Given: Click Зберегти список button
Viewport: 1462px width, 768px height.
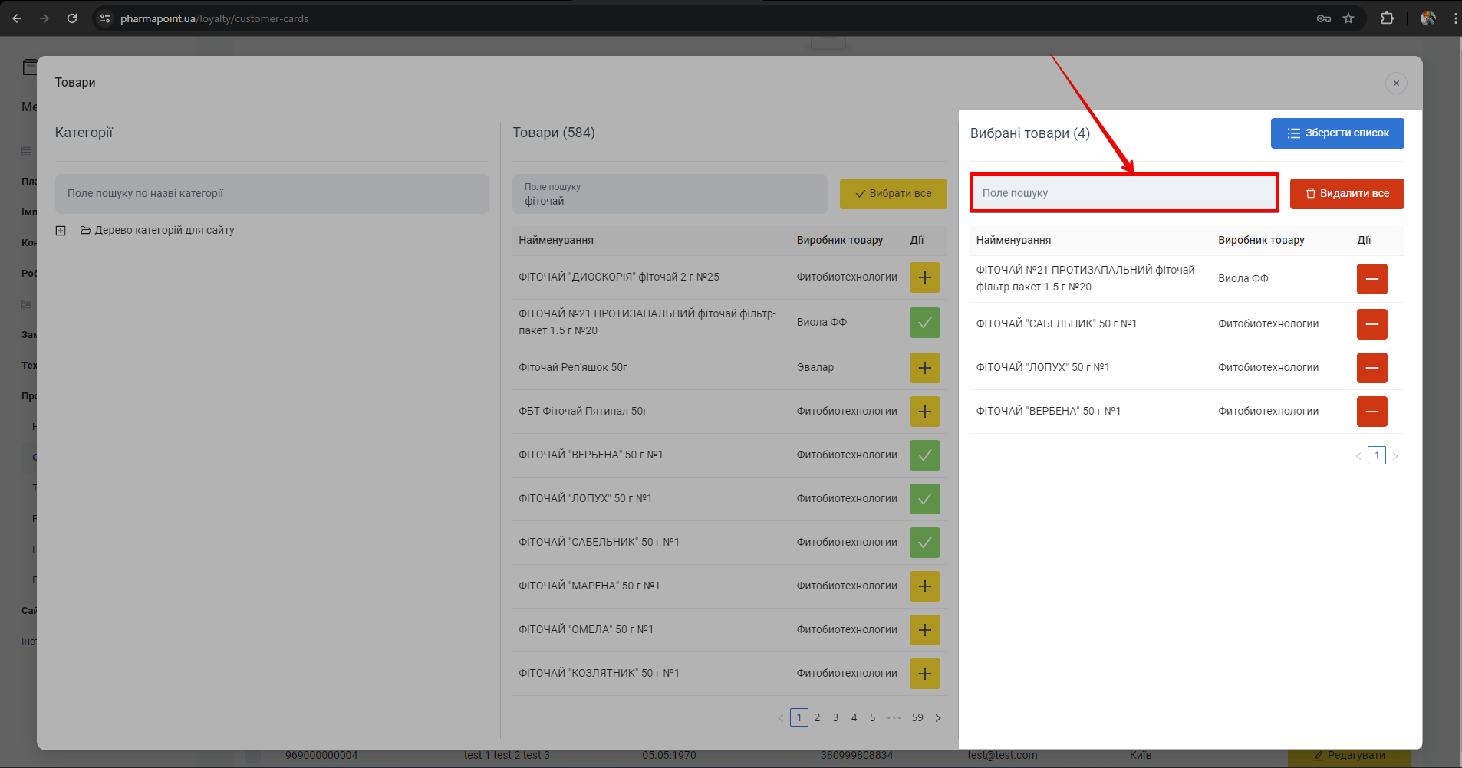Looking at the screenshot, I should coord(1337,133).
